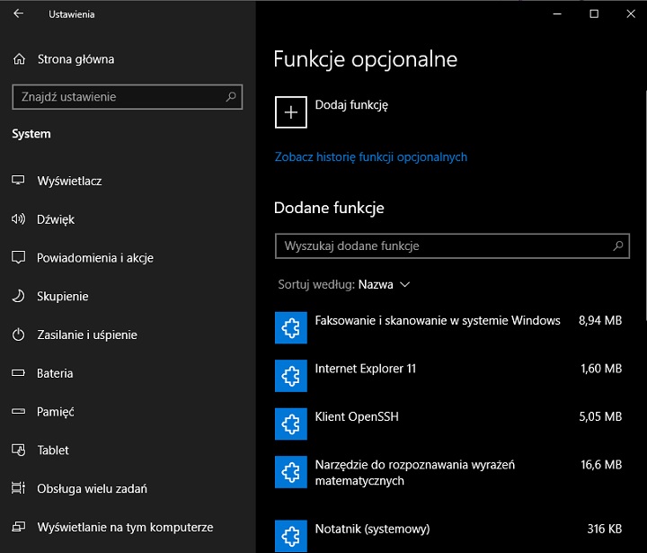This screenshot has width=647, height=553.
Task: Open Obsługa wielu zadań settings
Action: (x=92, y=489)
